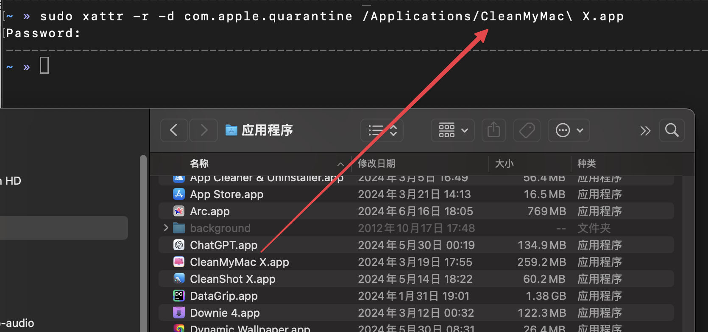The width and height of the screenshot is (708, 332).
Task: Click the Finder sidebar scrollbar
Action: (143, 243)
